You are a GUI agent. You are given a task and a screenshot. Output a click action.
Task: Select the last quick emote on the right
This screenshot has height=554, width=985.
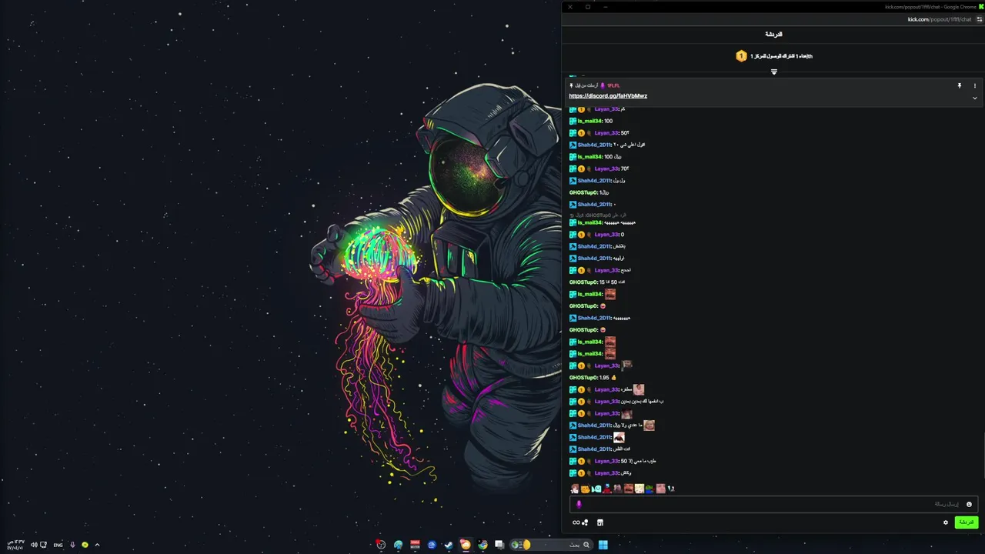(670, 489)
